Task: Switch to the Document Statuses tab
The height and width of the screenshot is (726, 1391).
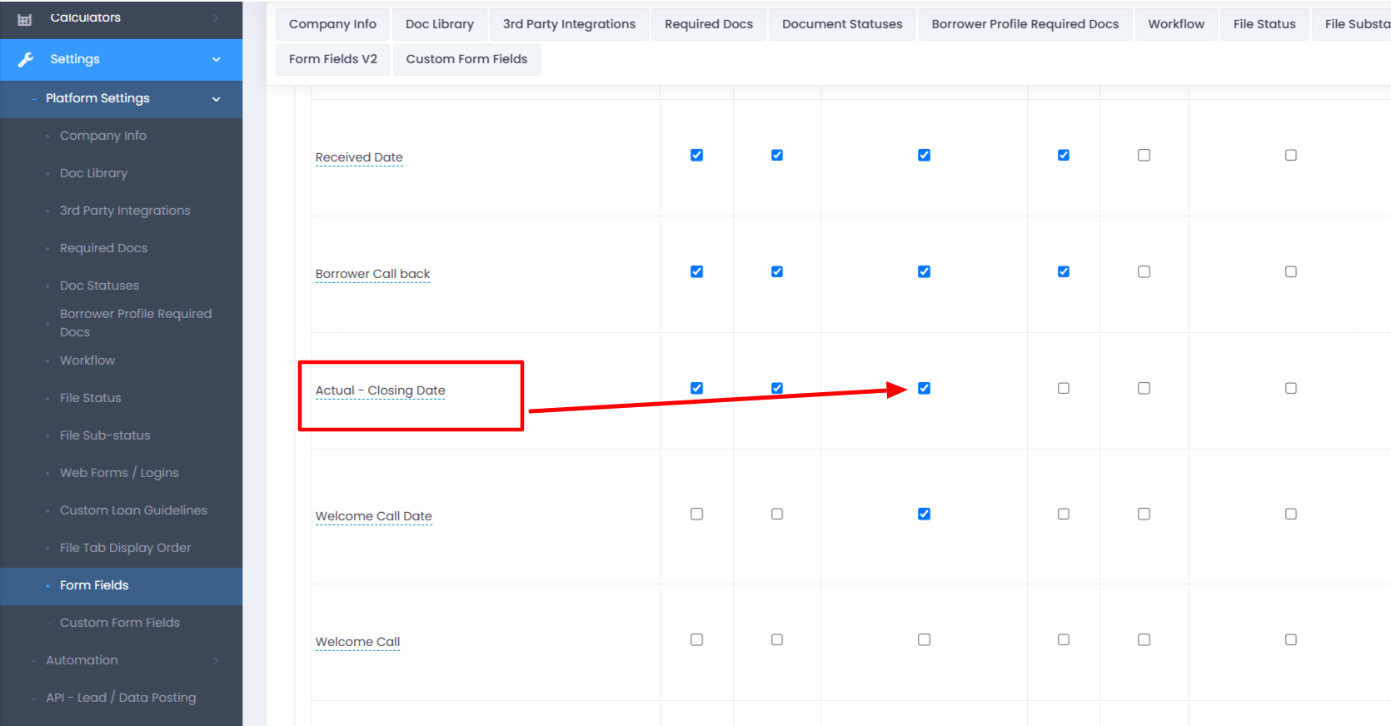Action: click(x=841, y=24)
